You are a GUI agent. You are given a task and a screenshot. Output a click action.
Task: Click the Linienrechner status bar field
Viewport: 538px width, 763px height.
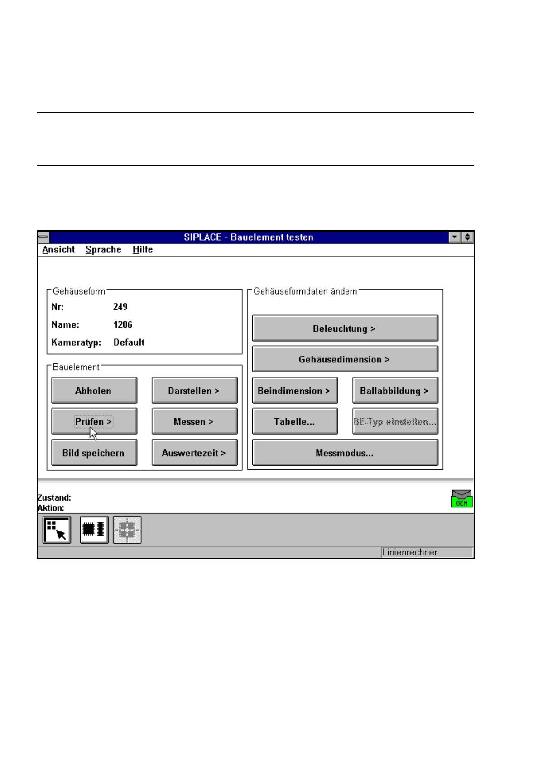(x=427, y=552)
